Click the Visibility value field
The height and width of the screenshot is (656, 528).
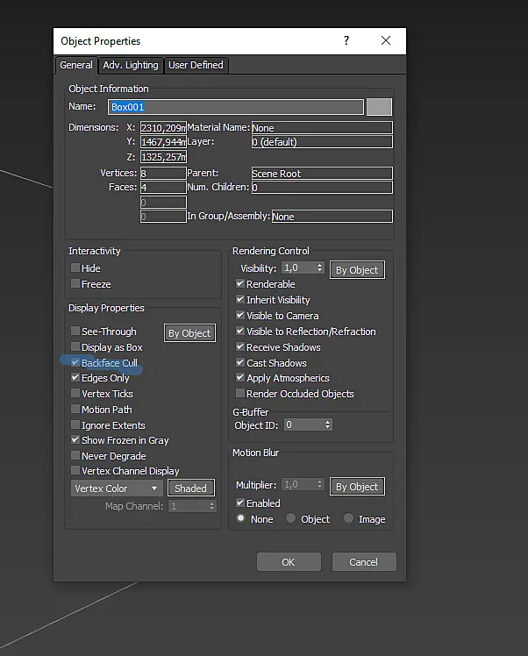(298, 267)
